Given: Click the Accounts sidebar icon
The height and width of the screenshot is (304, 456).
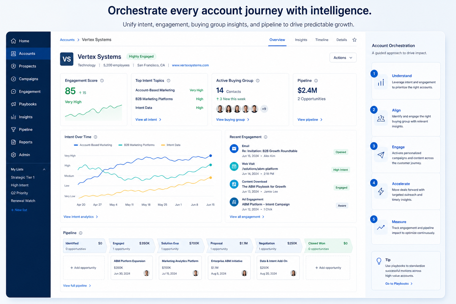Looking at the screenshot, I should click(x=13, y=54).
